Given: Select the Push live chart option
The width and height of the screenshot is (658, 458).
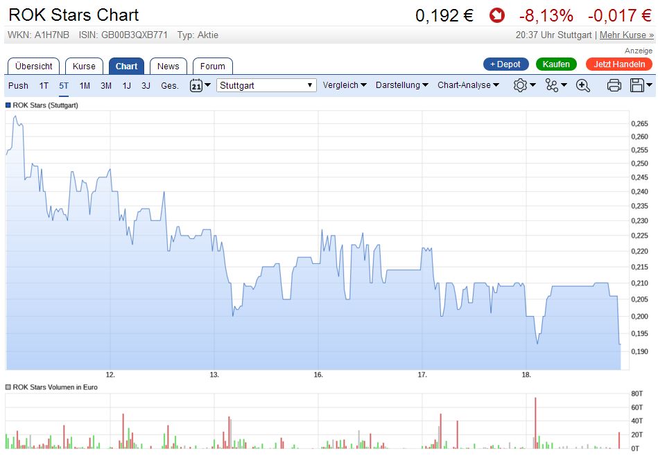Looking at the screenshot, I should 18,85.
